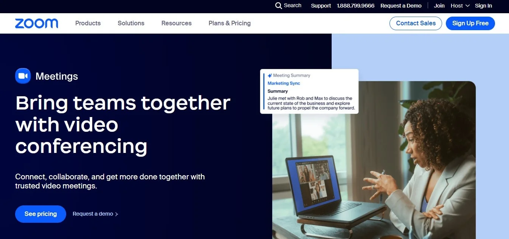
Task: Click phone number 1.888.799.9666
Action: (355, 6)
